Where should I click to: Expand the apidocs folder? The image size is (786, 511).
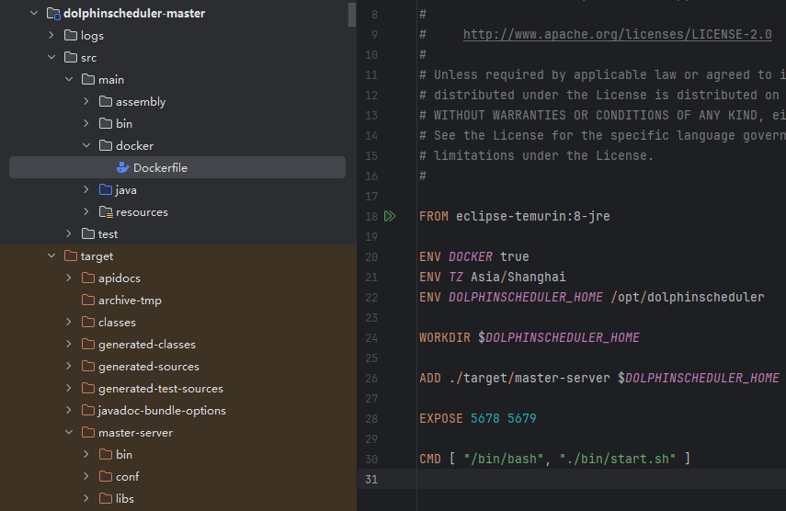point(69,278)
